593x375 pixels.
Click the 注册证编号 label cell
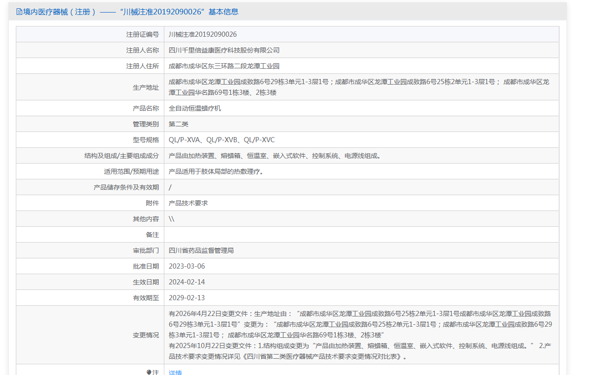90,34
